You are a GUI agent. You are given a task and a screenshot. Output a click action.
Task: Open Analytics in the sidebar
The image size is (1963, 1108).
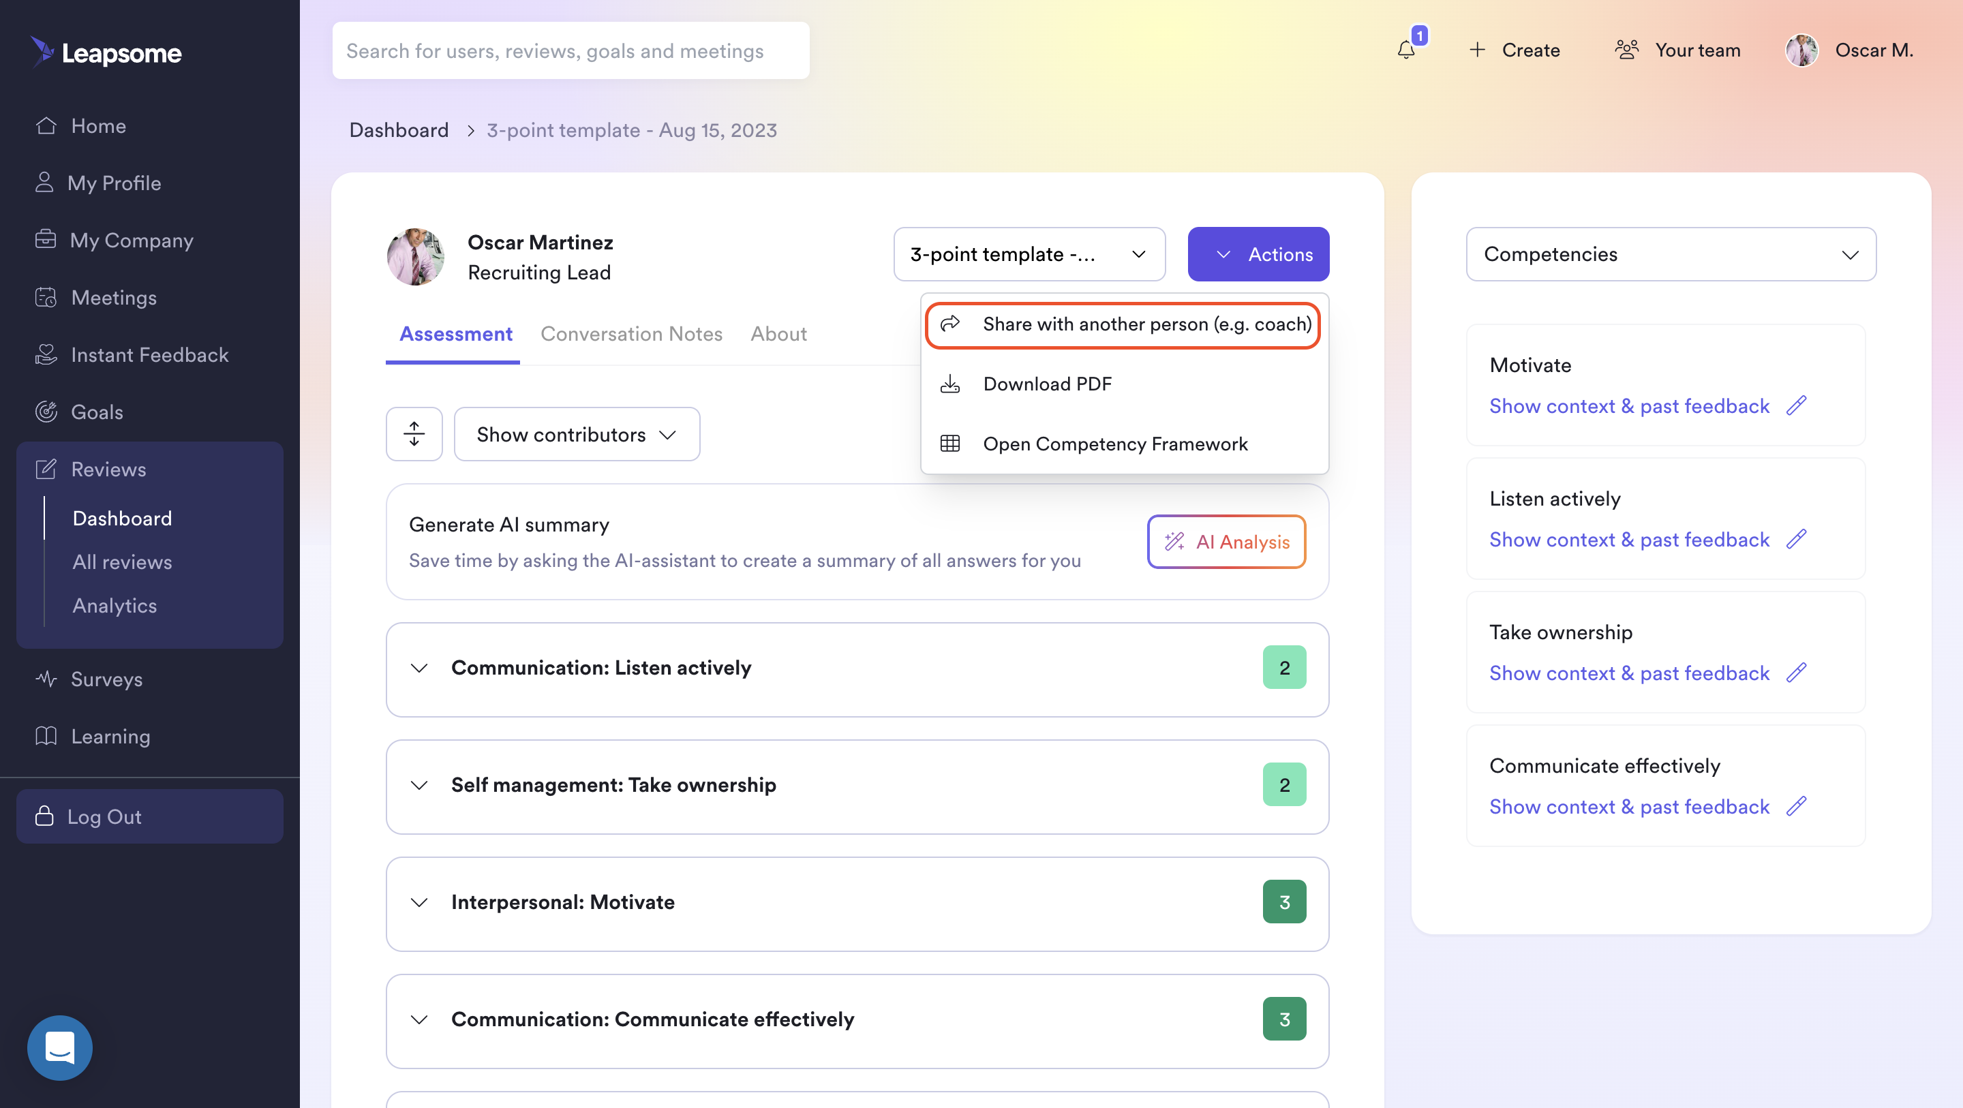click(115, 605)
